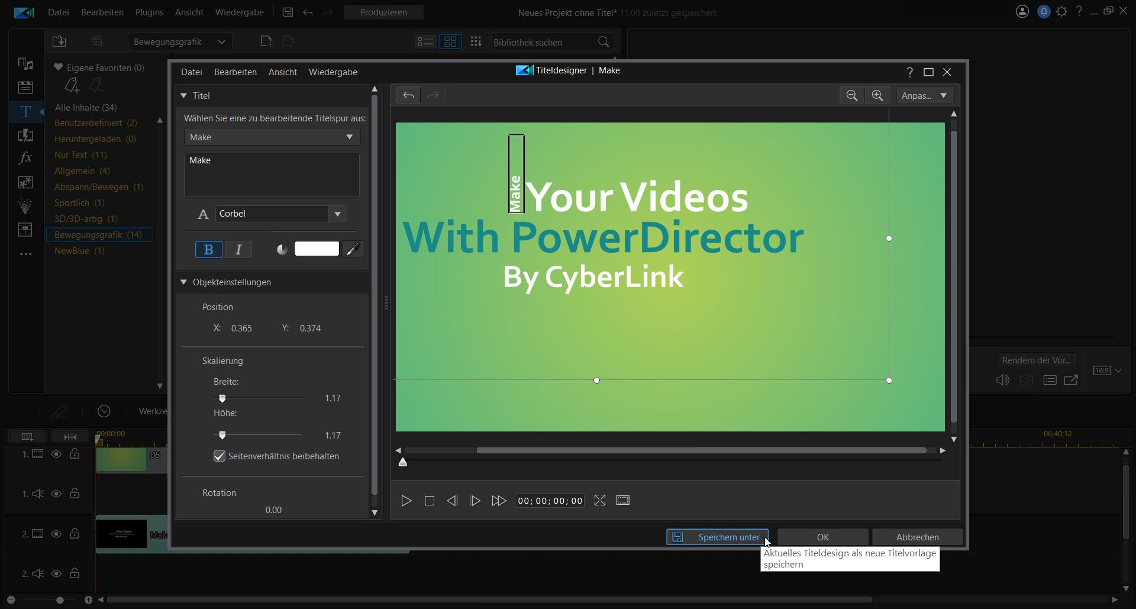Image resolution: width=1136 pixels, height=609 pixels.
Task: Open Wiedergabe menu in Title Designer
Action: tap(333, 72)
